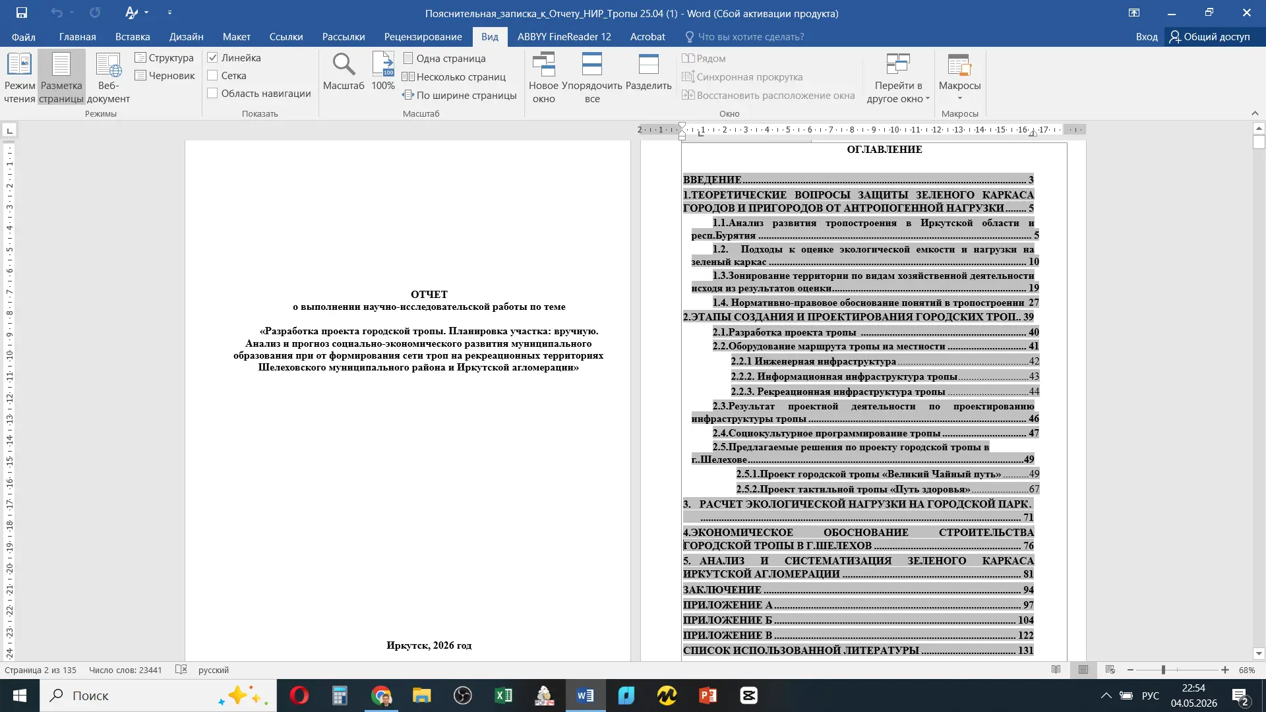Viewport: 1266px width, 712px height.
Task: Switch to ABBYY FineReader 12 tab
Action: pos(564,37)
